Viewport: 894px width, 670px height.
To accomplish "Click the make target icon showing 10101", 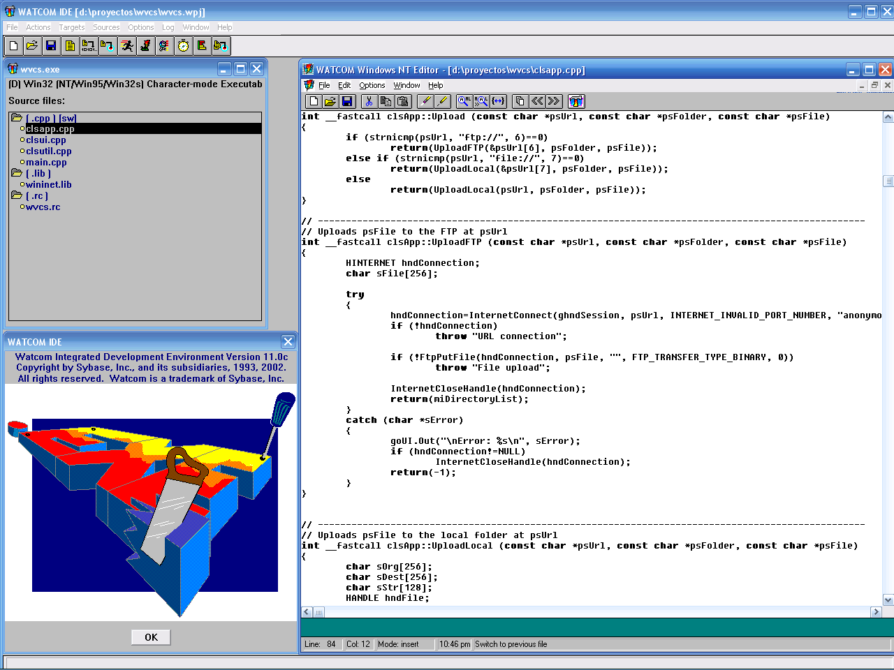I will [89, 46].
